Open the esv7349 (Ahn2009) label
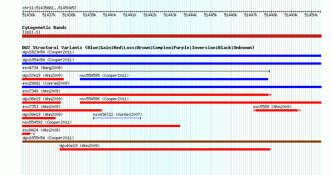 (41, 91)
